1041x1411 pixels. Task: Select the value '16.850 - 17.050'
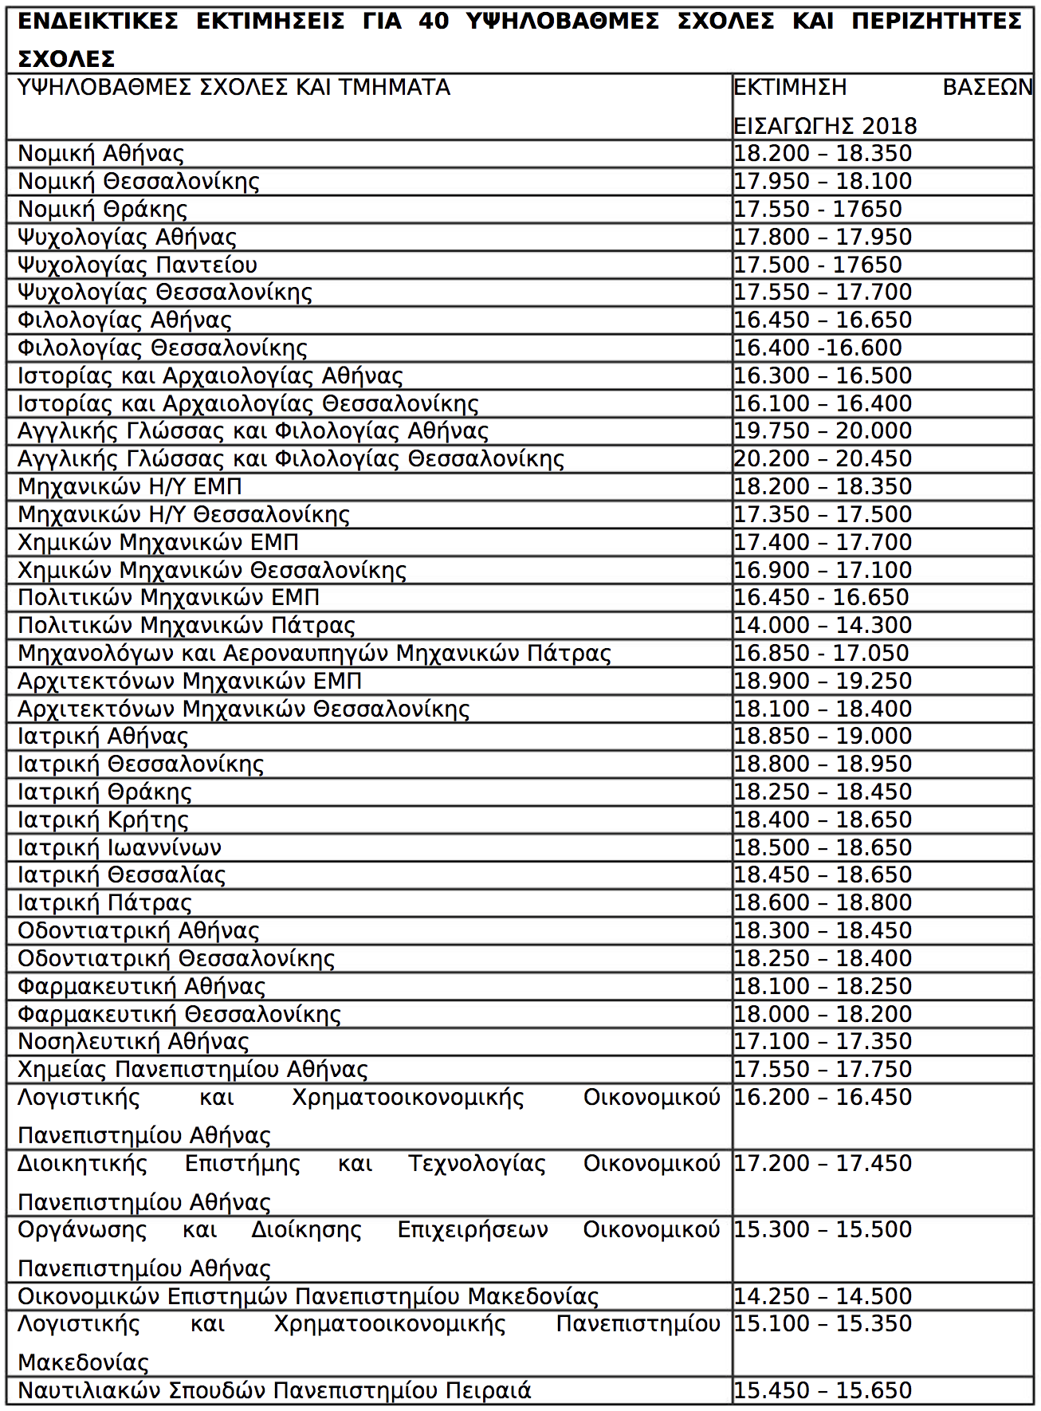tap(821, 654)
